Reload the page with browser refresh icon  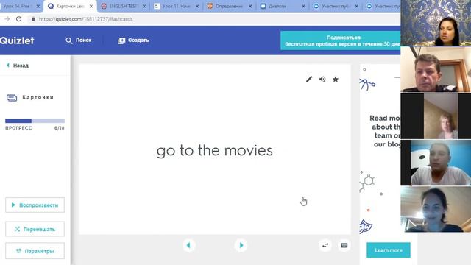click(18, 19)
